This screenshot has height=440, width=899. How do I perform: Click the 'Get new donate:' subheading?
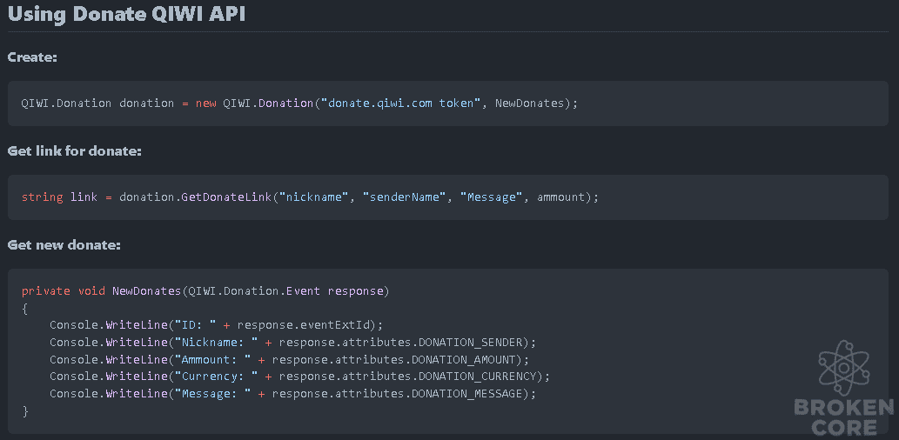64,245
